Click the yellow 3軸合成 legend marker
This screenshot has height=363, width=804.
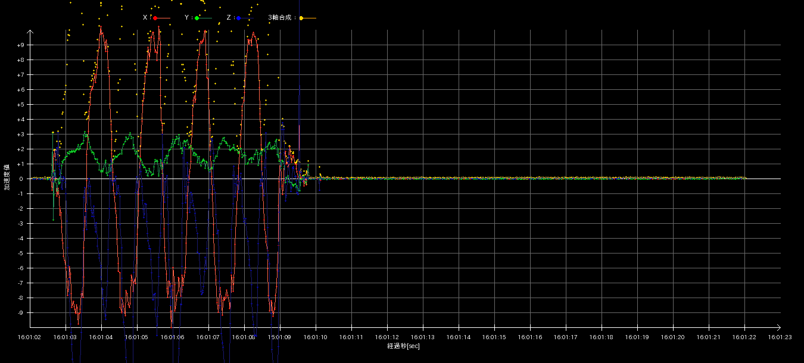[x=301, y=18]
